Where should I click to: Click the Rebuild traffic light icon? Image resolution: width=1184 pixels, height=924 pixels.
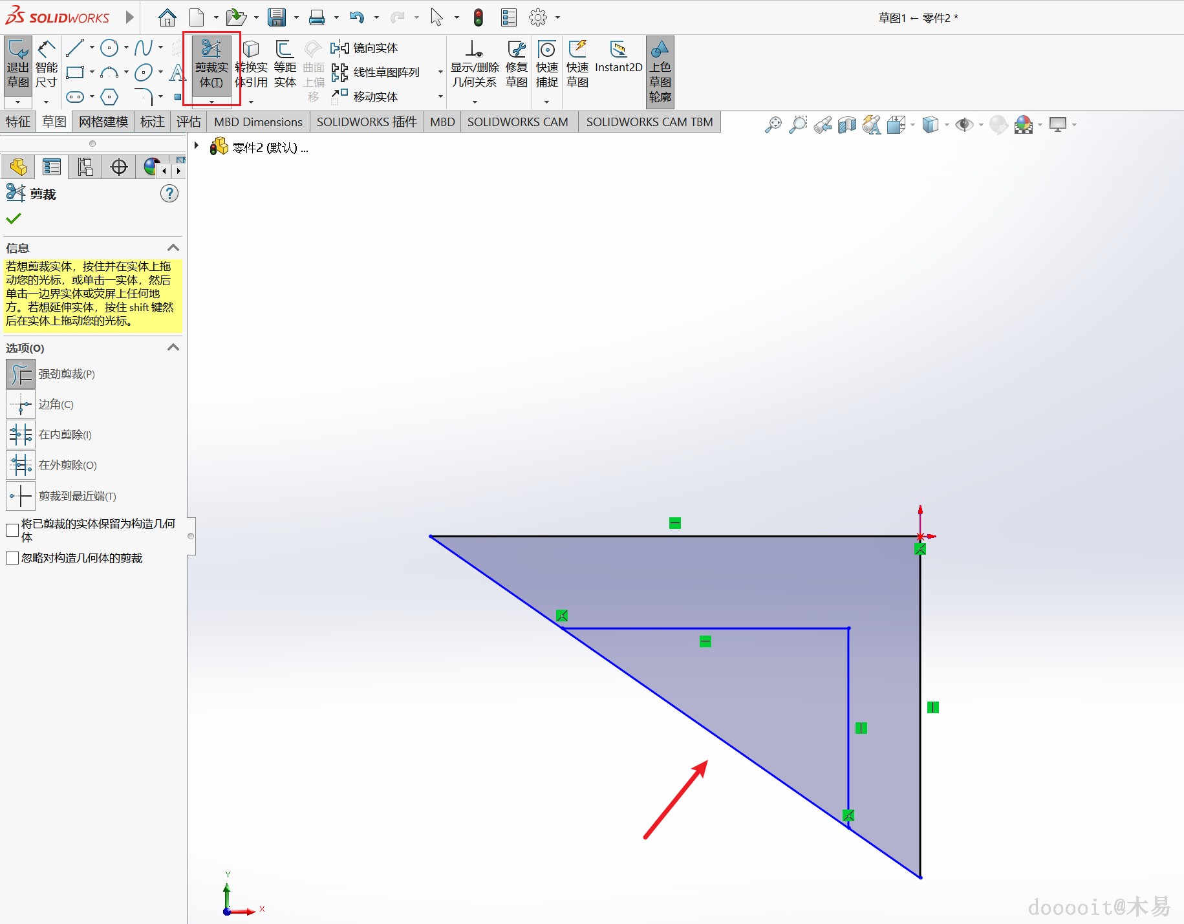click(479, 17)
